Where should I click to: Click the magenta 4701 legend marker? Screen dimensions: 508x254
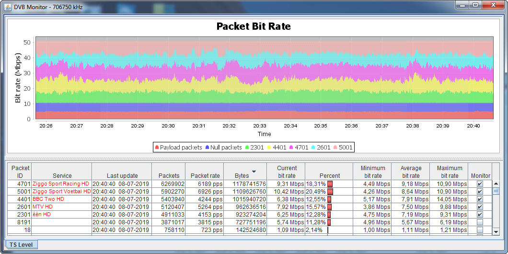click(x=292, y=148)
